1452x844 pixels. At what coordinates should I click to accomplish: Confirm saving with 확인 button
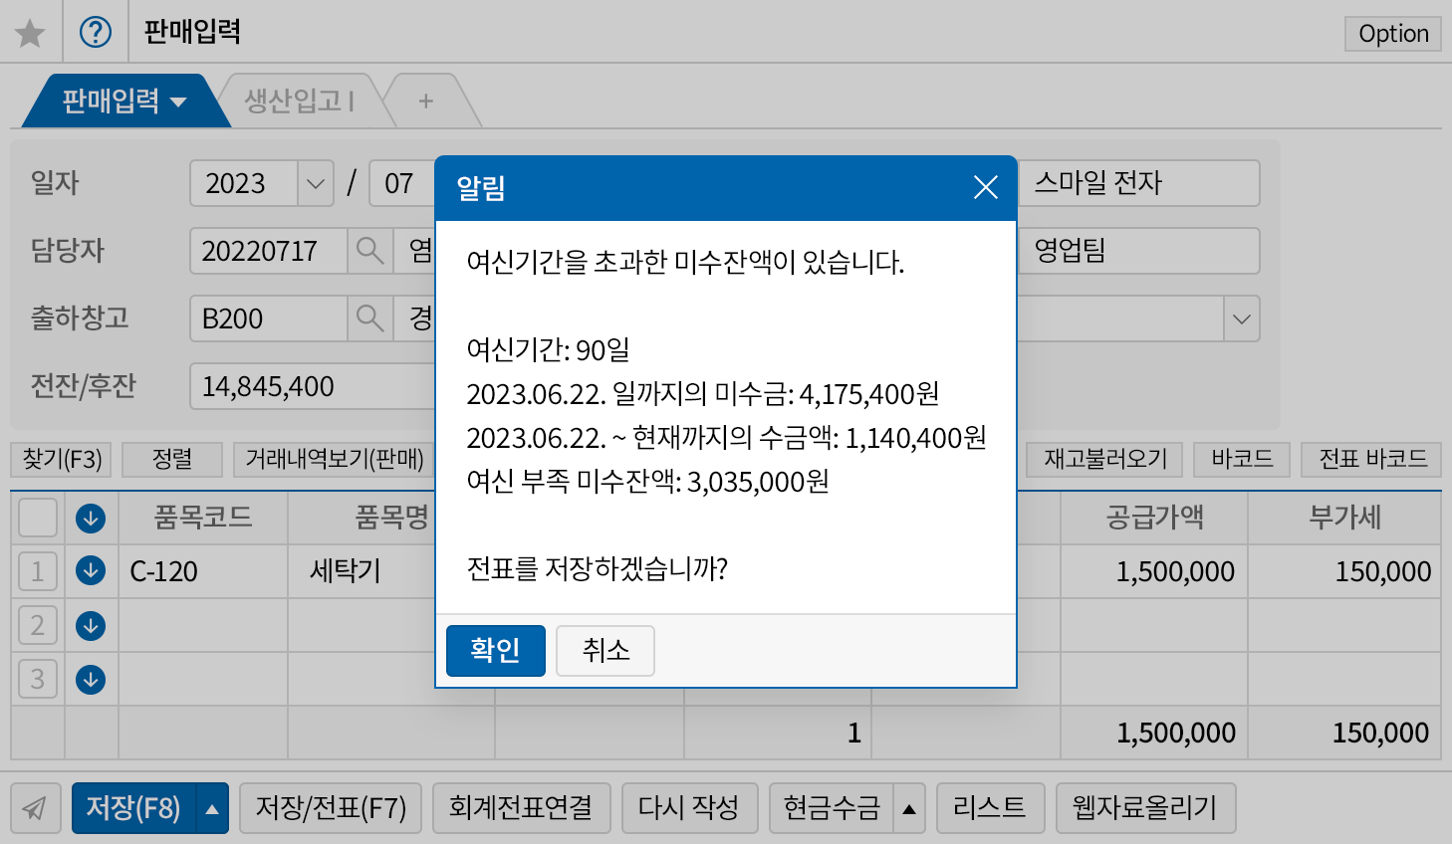[x=495, y=651]
